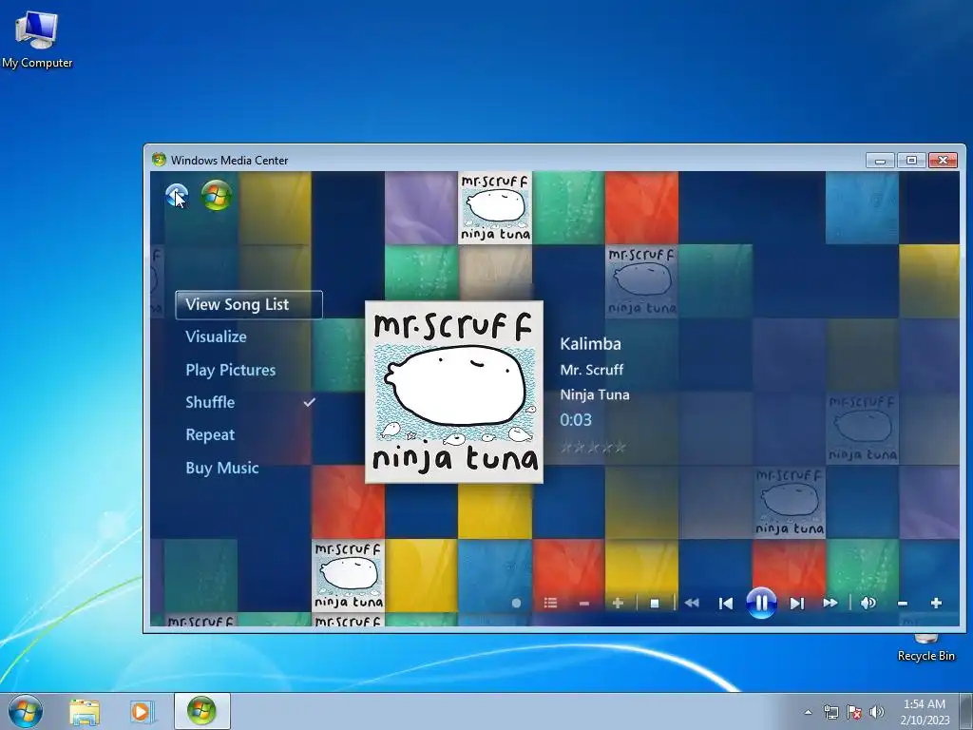Pause the playing song
The image size is (973, 730).
point(761,603)
